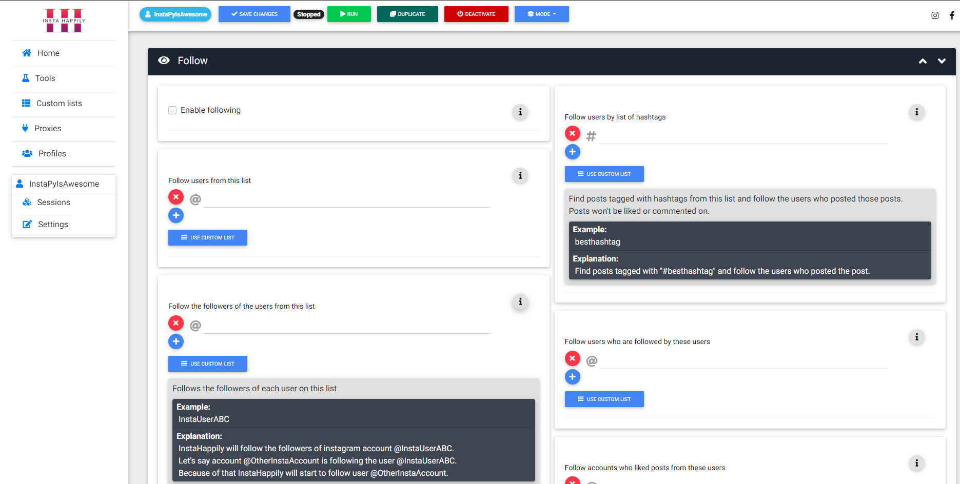Toggle info for Follow users by hashtags
Viewport: 960px width, 484px height.
[917, 112]
